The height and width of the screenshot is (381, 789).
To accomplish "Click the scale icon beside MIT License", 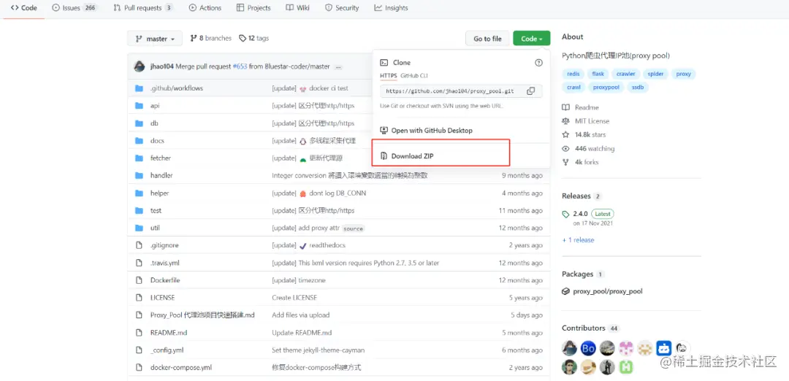I will [x=566, y=121].
